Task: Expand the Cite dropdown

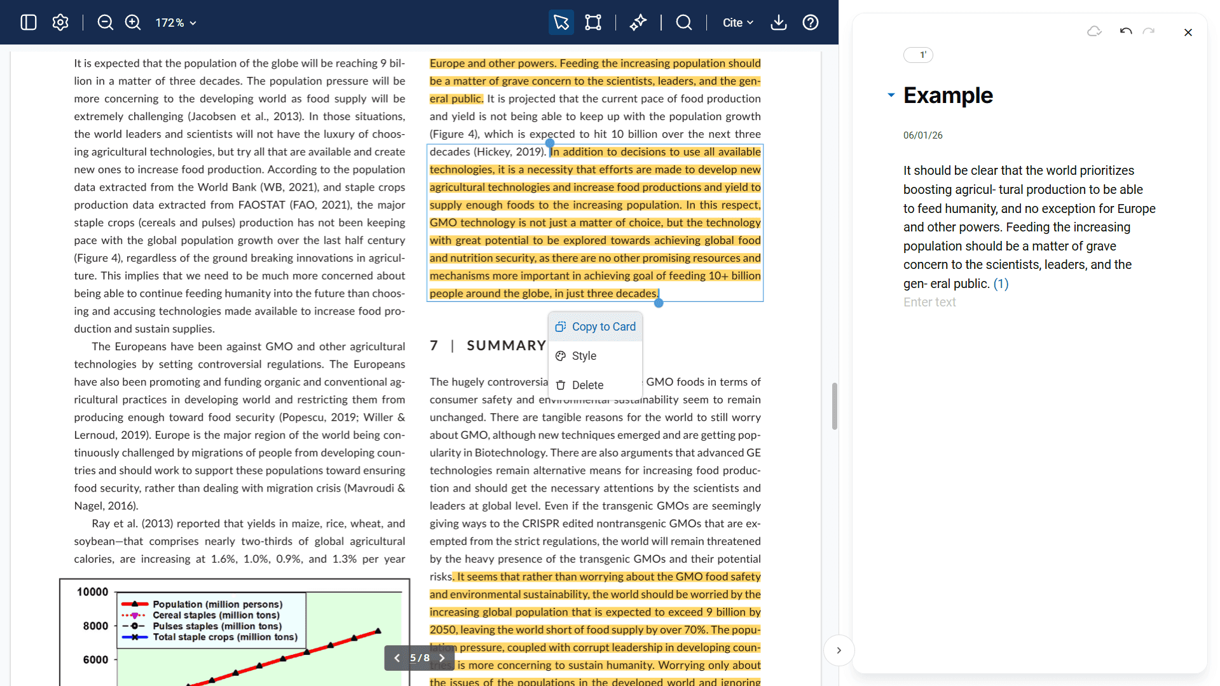Action: tap(737, 23)
